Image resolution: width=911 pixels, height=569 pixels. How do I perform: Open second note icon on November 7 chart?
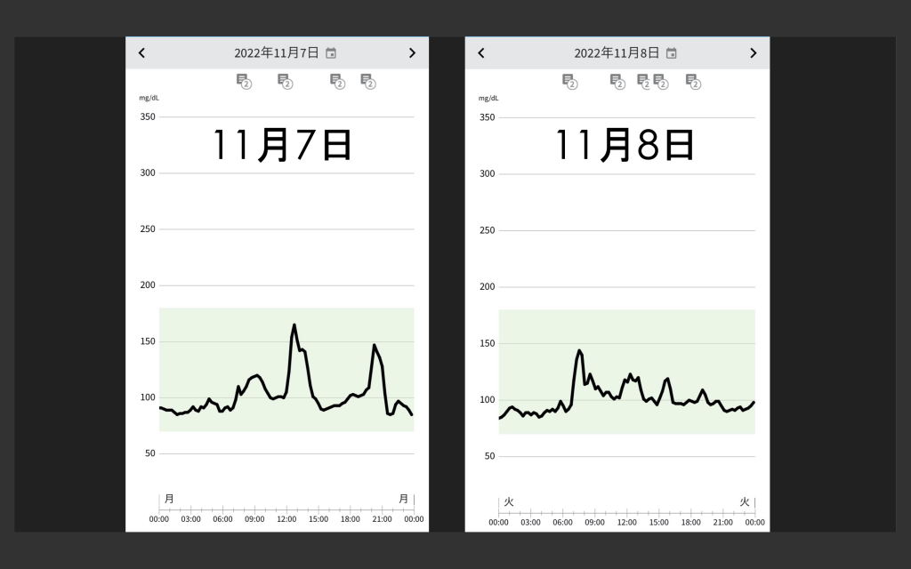(x=286, y=81)
